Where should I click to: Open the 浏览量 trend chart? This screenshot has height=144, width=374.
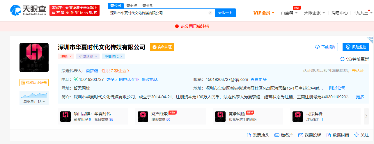tap(34, 95)
